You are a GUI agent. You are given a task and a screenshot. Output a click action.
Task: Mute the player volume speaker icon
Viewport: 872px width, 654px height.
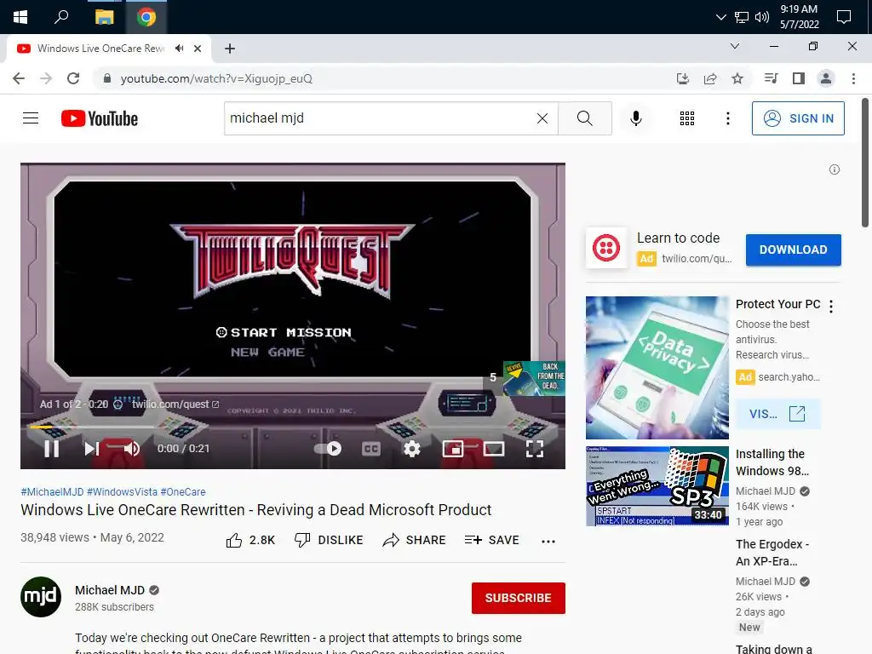[132, 448]
